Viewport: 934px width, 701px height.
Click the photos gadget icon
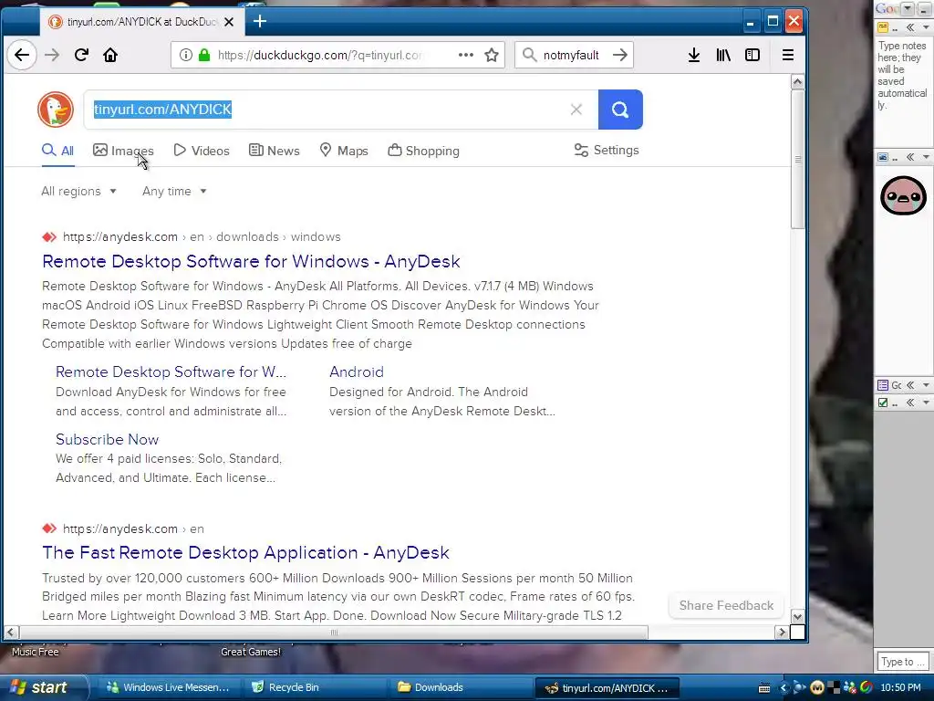(883, 157)
